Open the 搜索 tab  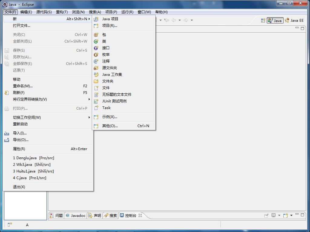coord(110,215)
